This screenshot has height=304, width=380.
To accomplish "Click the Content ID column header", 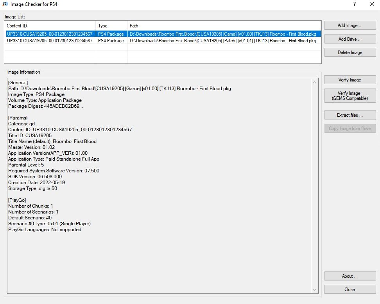I will [x=50, y=26].
